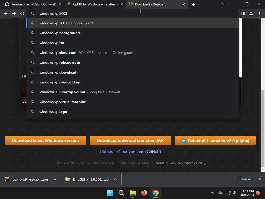Click Download latest Windows version button

(x=46, y=140)
